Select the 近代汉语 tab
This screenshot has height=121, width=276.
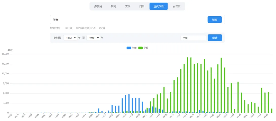pyautogui.click(x=159, y=6)
